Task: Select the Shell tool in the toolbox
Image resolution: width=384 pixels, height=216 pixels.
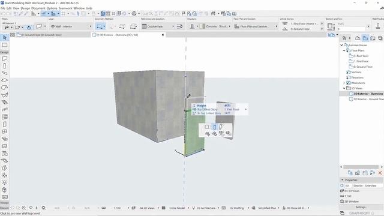Action: point(5,95)
